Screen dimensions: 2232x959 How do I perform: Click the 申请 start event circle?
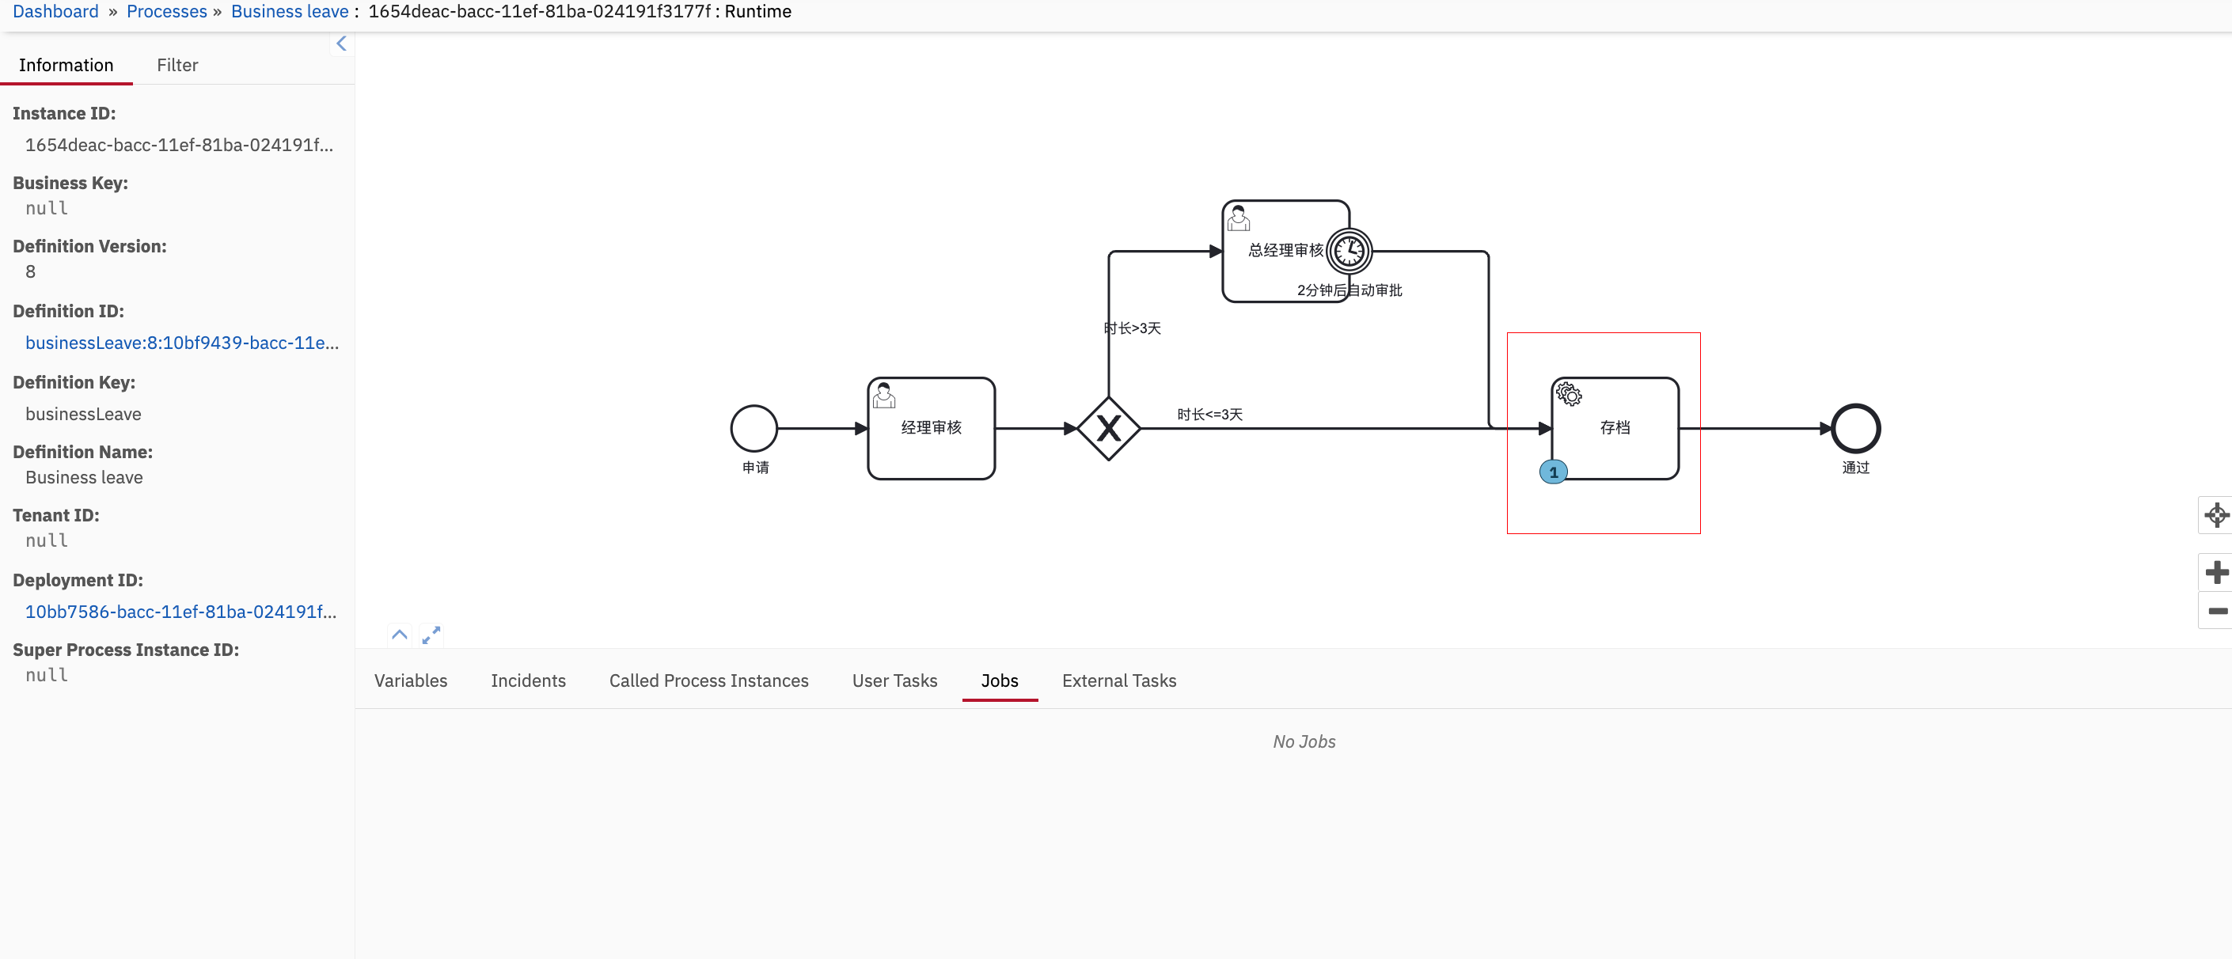point(753,428)
